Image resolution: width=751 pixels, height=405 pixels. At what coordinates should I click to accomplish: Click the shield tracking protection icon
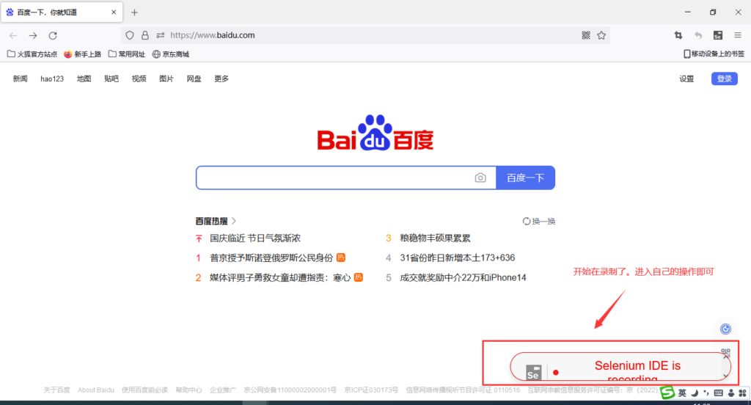click(130, 35)
